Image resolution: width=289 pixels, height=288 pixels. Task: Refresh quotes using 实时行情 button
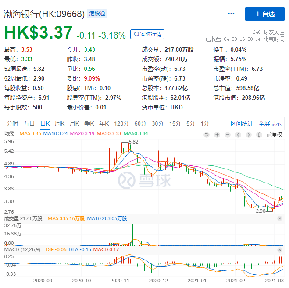pos(147,34)
